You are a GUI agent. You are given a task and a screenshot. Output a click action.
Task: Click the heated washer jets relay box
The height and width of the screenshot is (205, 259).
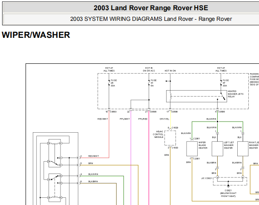(196, 96)
